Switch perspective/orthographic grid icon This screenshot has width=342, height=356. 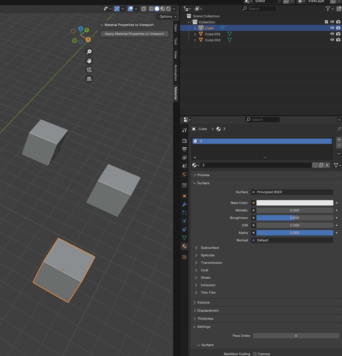pos(89,79)
